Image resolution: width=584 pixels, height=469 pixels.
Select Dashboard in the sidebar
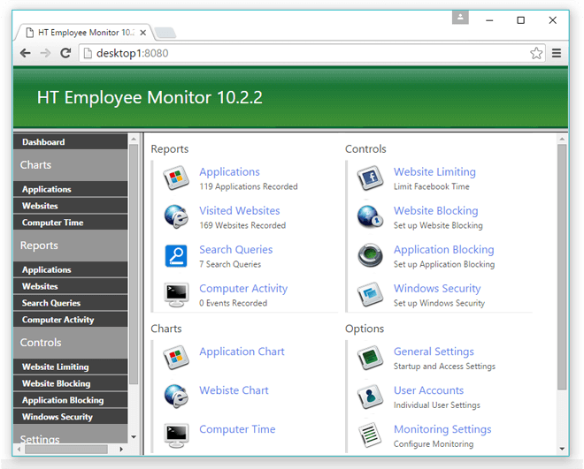71,142
